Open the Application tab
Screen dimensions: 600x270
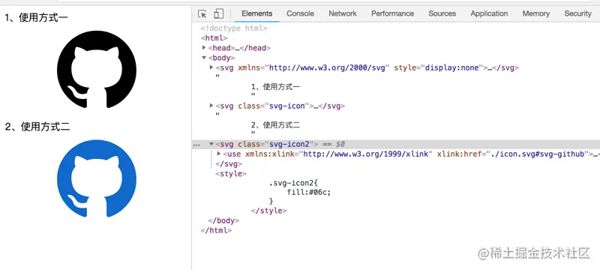pyautogui.click(x=489, y=13)
